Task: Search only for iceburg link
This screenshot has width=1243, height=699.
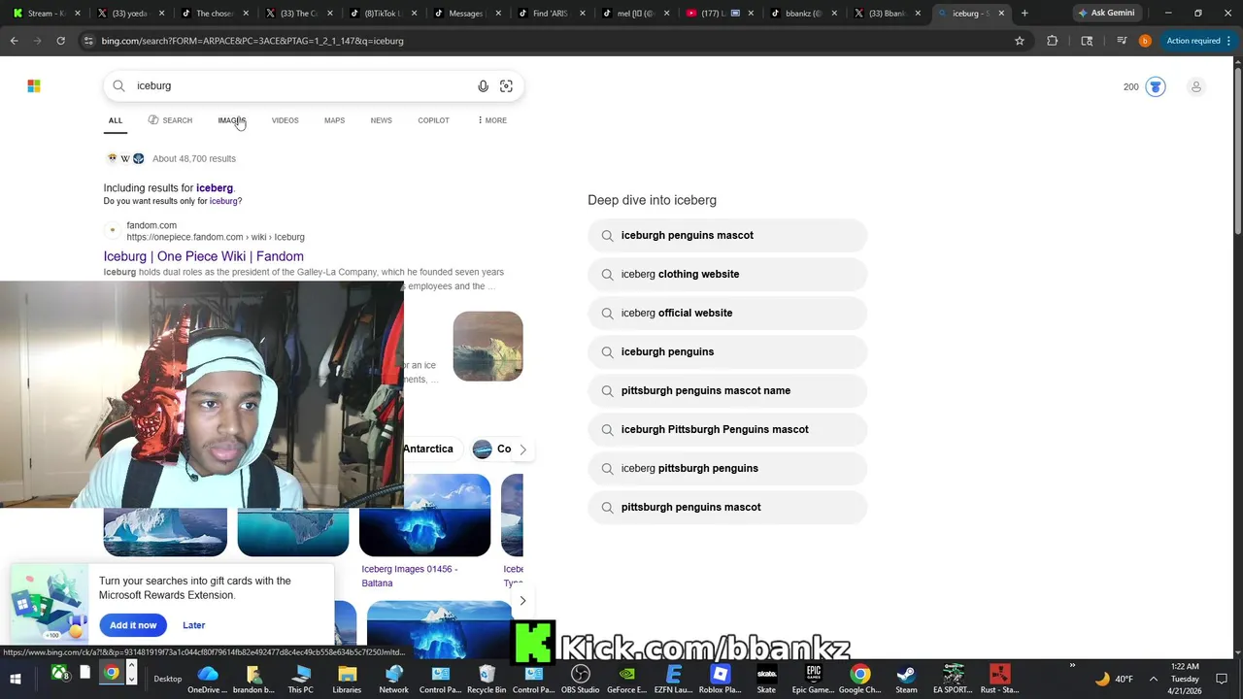Action: [225, 201]
